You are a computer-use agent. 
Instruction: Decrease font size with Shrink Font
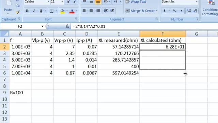74,2
